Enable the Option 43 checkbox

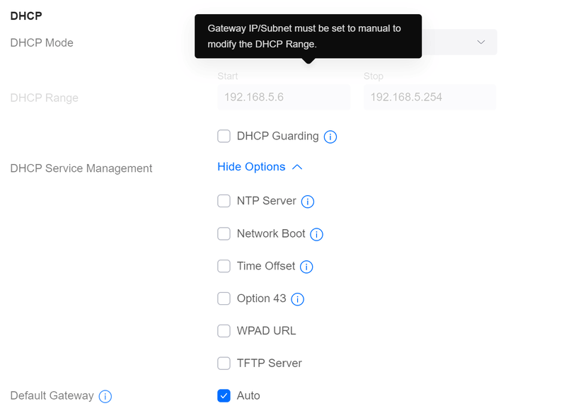[224, 298]
